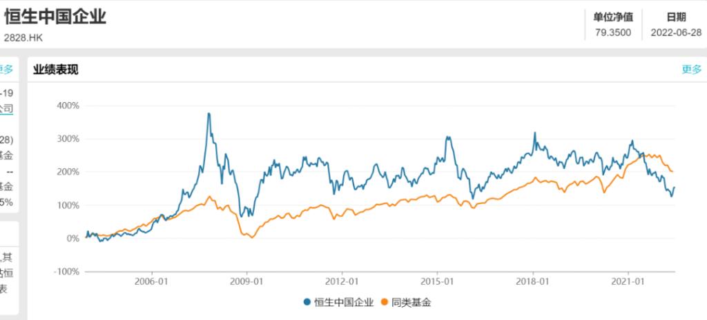This screenshot has height=320, width=707.
Task: Select the 业绩表现 panel heading
Action: pos(56,69)
